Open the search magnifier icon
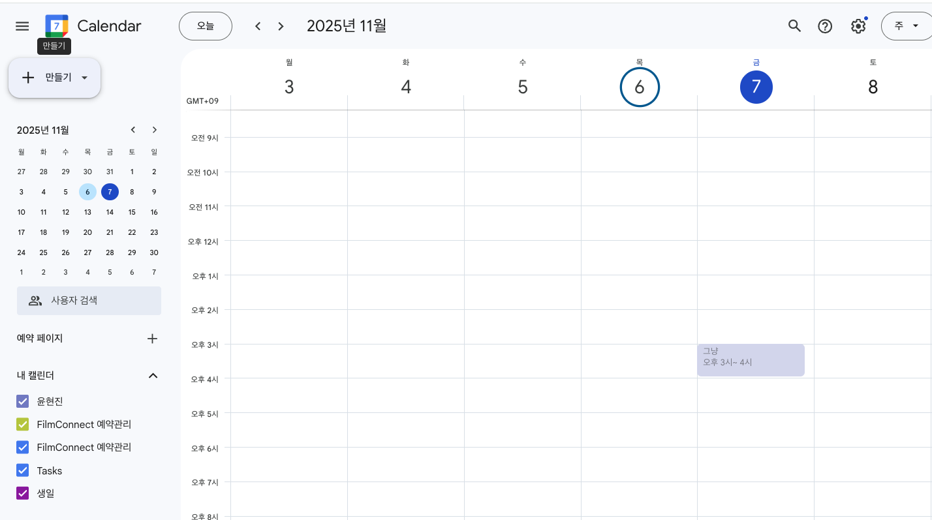This screenshot has width=932, height=520. click(794, 26)
